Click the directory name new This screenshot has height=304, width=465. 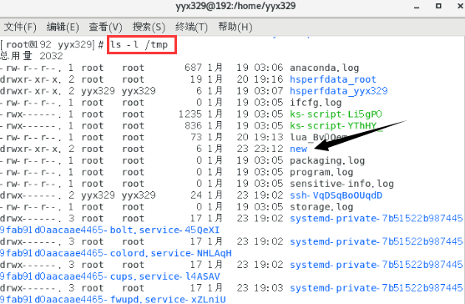(298, 149)
